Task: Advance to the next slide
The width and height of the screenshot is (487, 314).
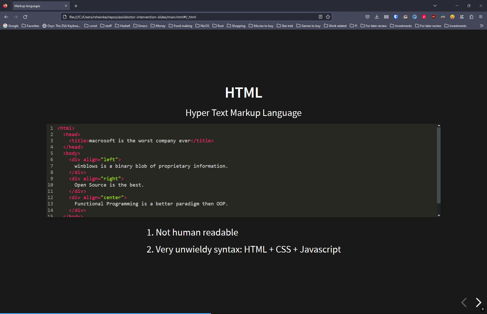Action: tap(478, 302)
